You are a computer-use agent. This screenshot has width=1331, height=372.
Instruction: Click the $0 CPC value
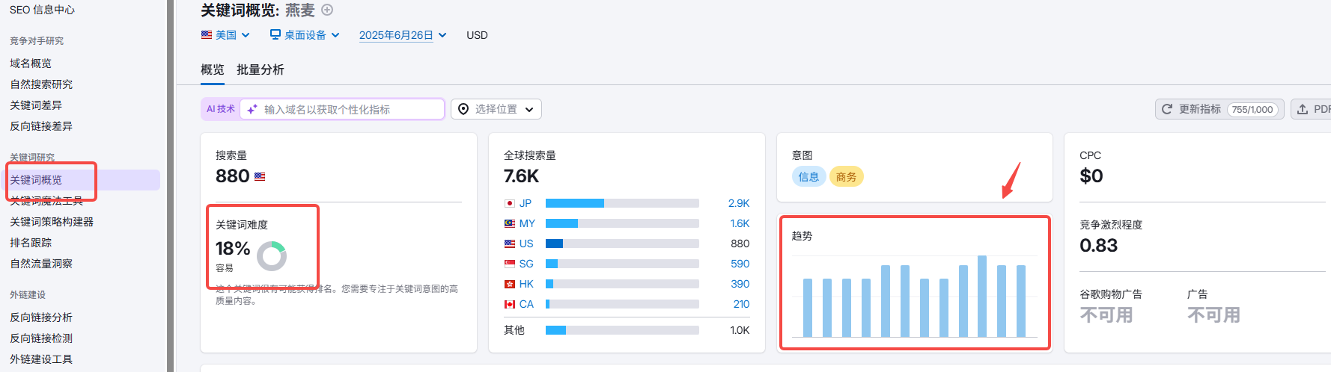(x=1091, y=176)
